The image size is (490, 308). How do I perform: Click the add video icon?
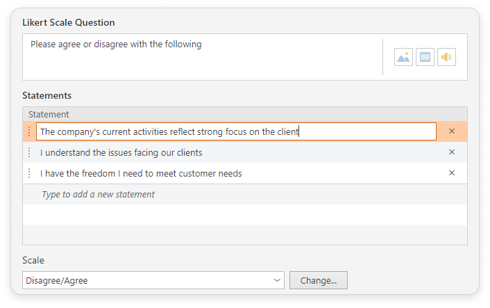coord(425,57)
